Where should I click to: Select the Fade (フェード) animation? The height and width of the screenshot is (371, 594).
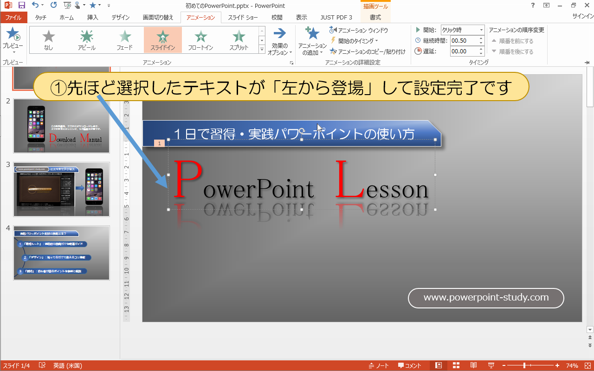pyautogui.click(x=124, y=39)
